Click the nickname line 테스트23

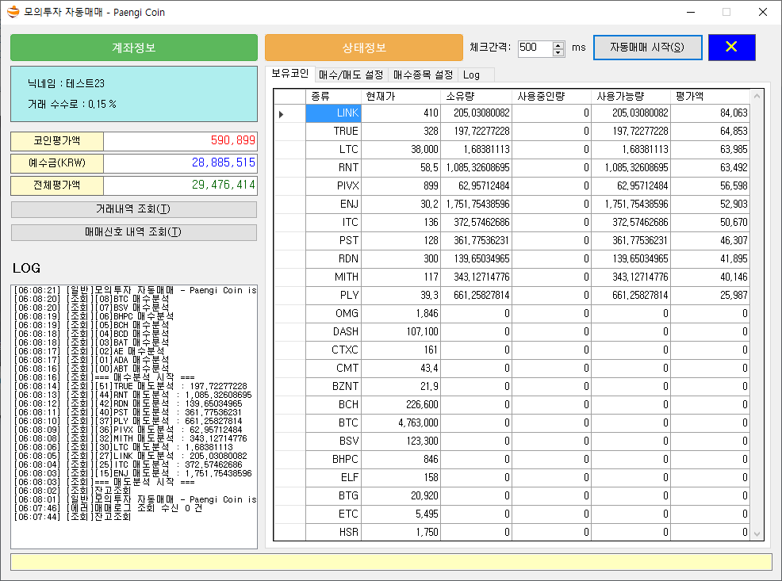(67, 84)
